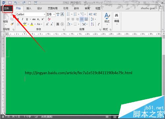
Task: Toggle Underline formatting
Action: tap(27, 19)
